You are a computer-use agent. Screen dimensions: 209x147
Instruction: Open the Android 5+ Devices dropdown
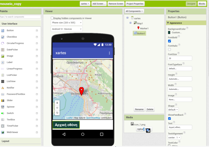[67, 29]
